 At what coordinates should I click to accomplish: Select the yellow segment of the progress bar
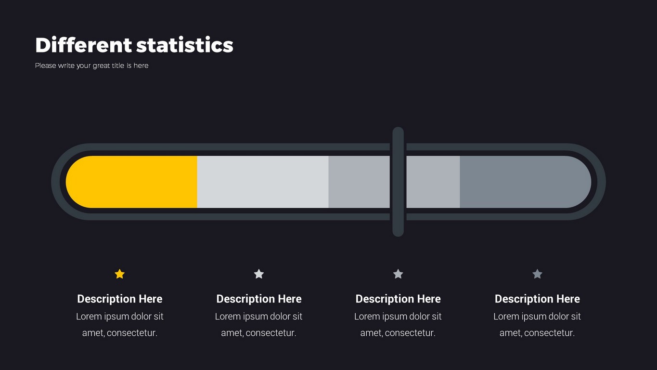coord(132,182)
